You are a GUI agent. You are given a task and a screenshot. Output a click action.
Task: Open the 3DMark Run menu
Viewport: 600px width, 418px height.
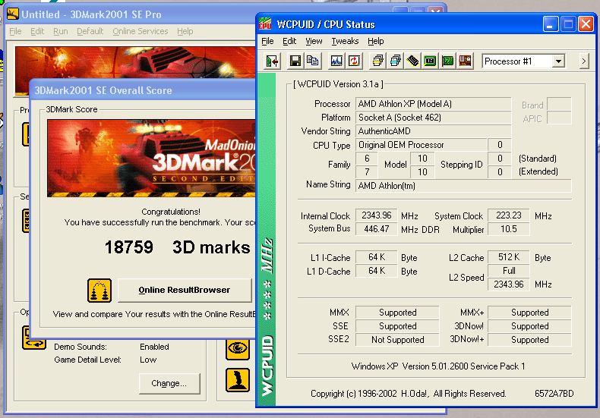click(61, 31)
